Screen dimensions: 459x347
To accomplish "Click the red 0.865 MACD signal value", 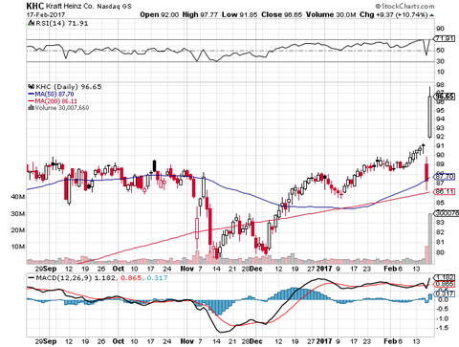I will click(131, 278).
